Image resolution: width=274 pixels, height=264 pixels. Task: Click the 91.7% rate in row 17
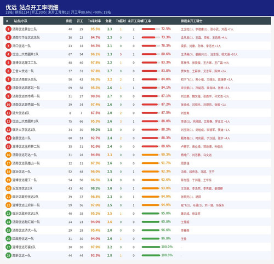[166, 163]
